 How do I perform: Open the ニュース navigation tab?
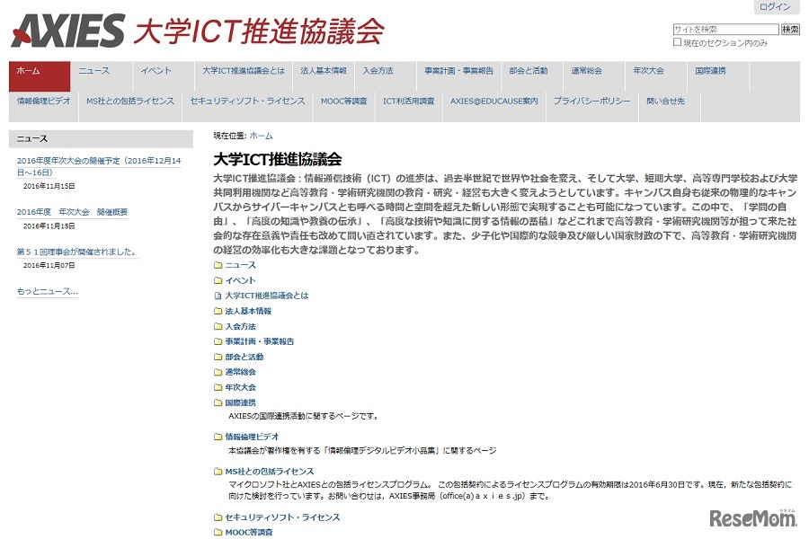pyautogui.click(x=101, y=76)
